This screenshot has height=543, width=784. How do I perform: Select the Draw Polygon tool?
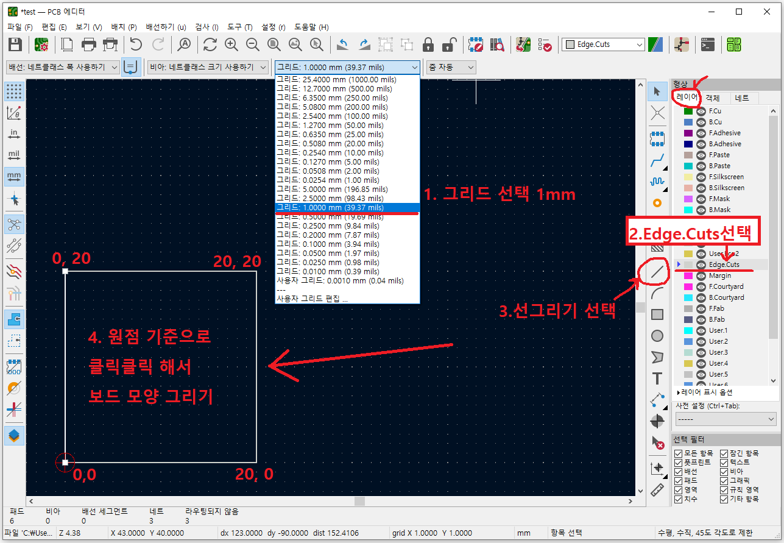[657, 357]
